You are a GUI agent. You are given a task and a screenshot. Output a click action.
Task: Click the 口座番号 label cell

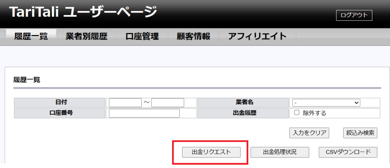pos(60,113)
